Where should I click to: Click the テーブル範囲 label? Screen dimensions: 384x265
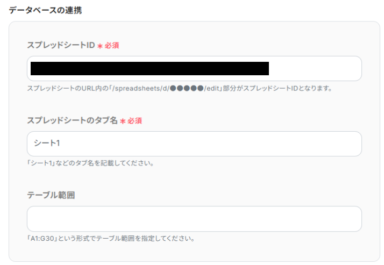[x=51, y=195]
